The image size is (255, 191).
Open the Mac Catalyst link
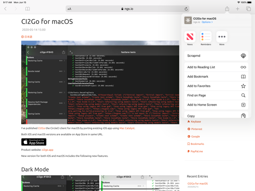127,128
